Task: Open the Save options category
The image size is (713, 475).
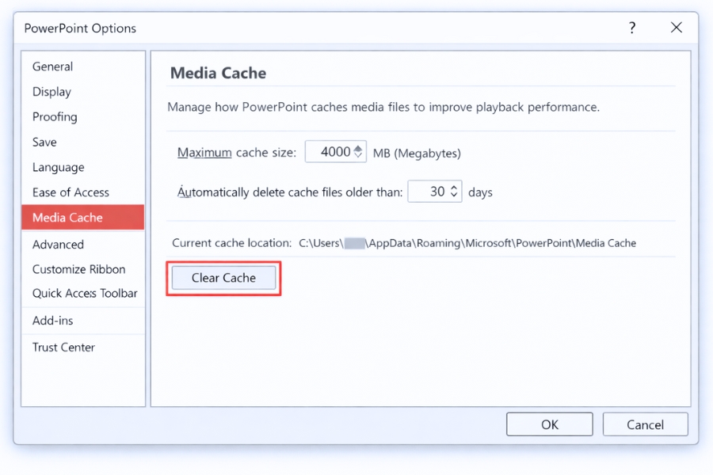Action: pos(44,142)
